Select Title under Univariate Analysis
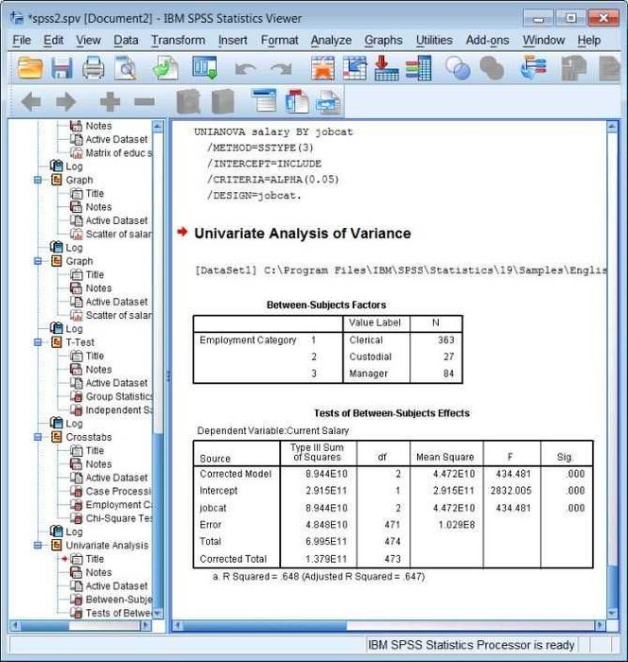The width and height of the screenshot is (628, 662). pyautogui.click(x=95, y=559)
